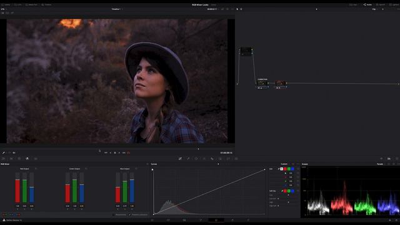Open the Power Window palette icon
The width and height of the screenshot is (400, 225).
point(196,159)
